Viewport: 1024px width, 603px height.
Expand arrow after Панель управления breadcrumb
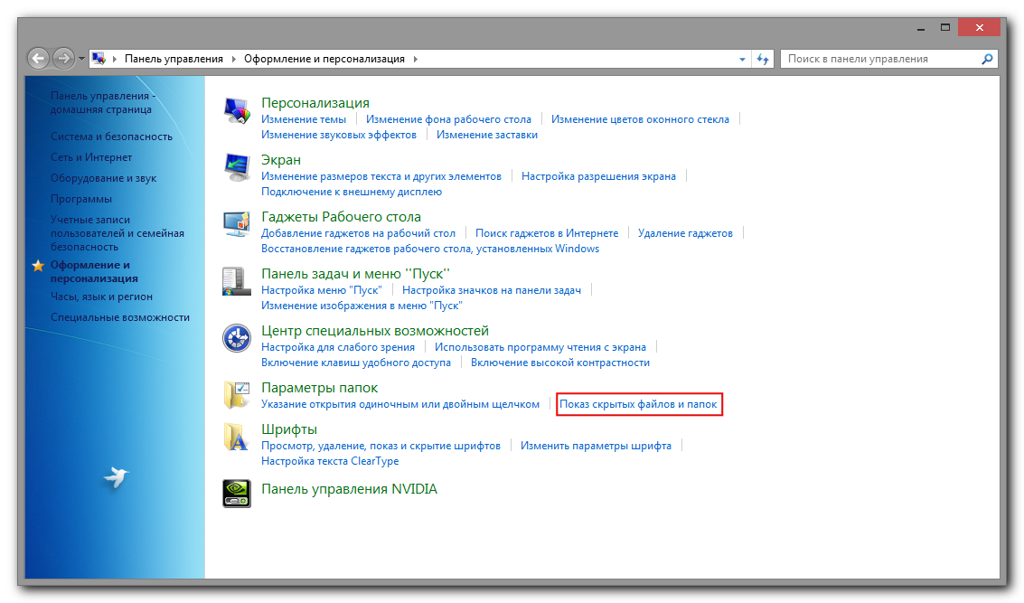[234, 59]
